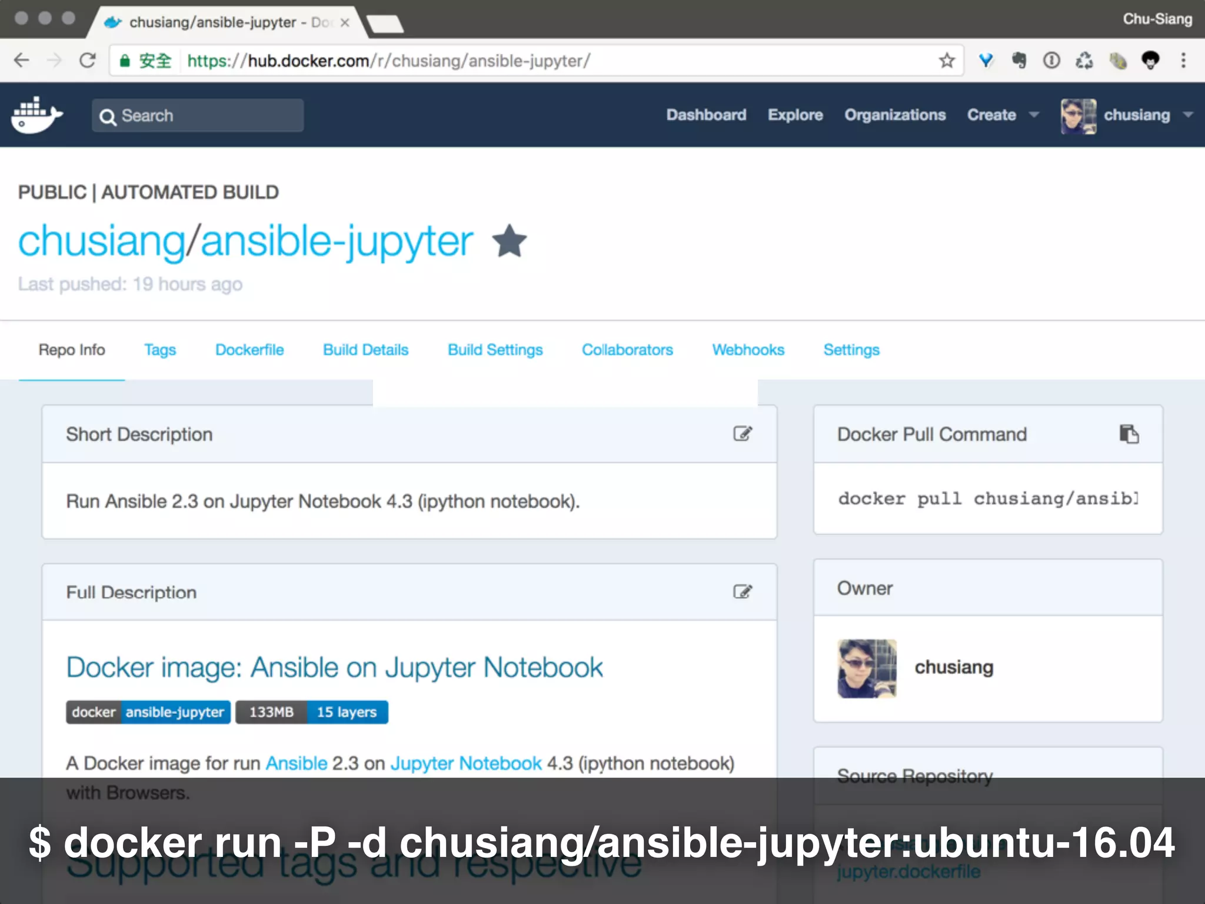Click the secure padlock icon in address bar

click(x=124, y=61)
